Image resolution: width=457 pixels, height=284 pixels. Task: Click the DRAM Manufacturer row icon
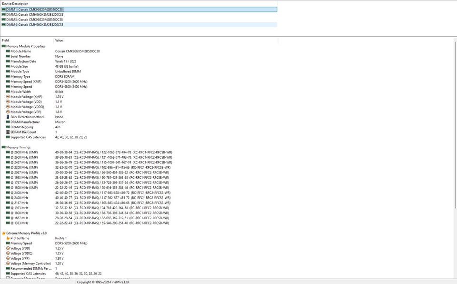pos(8,122)
